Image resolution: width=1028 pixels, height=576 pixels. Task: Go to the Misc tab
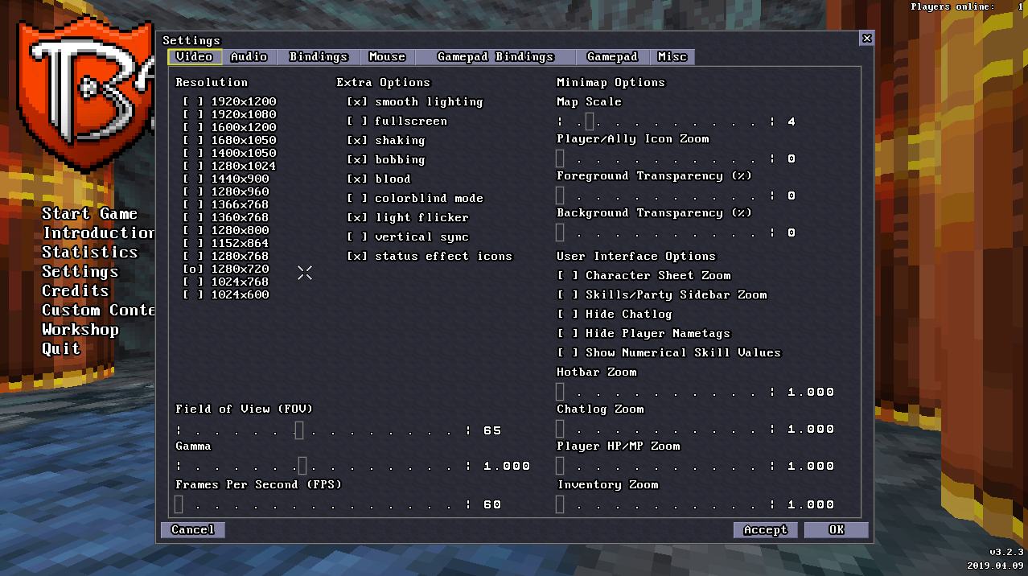point(672,57)
